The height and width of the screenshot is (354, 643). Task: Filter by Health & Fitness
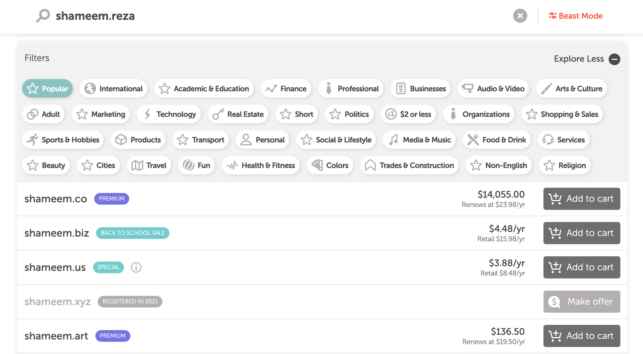click(260, 165)
